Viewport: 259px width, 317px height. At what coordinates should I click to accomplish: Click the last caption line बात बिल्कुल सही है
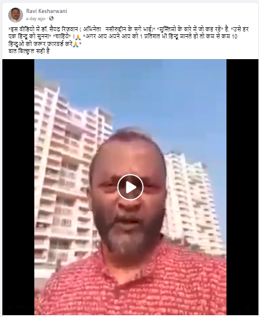(x=29, y=51)
